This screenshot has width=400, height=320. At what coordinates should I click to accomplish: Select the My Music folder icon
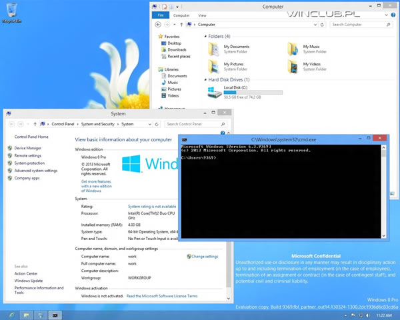293,49
